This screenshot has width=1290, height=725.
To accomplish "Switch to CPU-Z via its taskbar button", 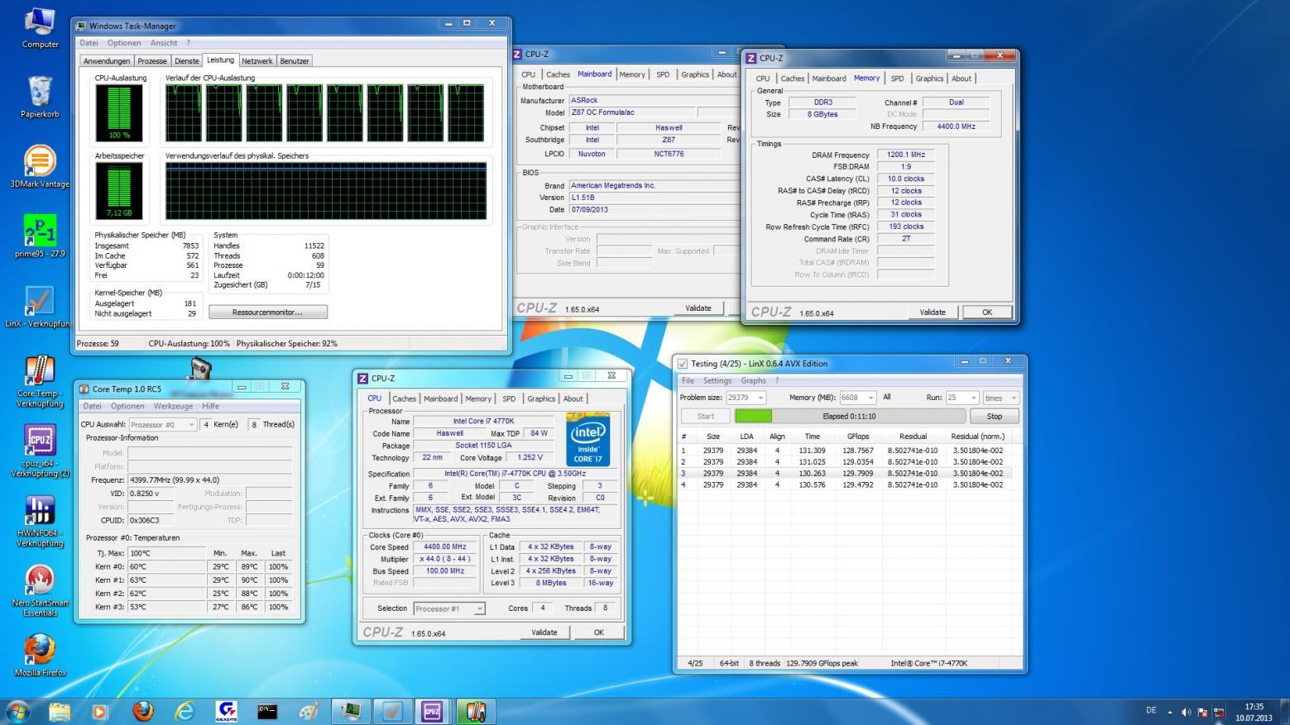I will [x=433, y=711].
